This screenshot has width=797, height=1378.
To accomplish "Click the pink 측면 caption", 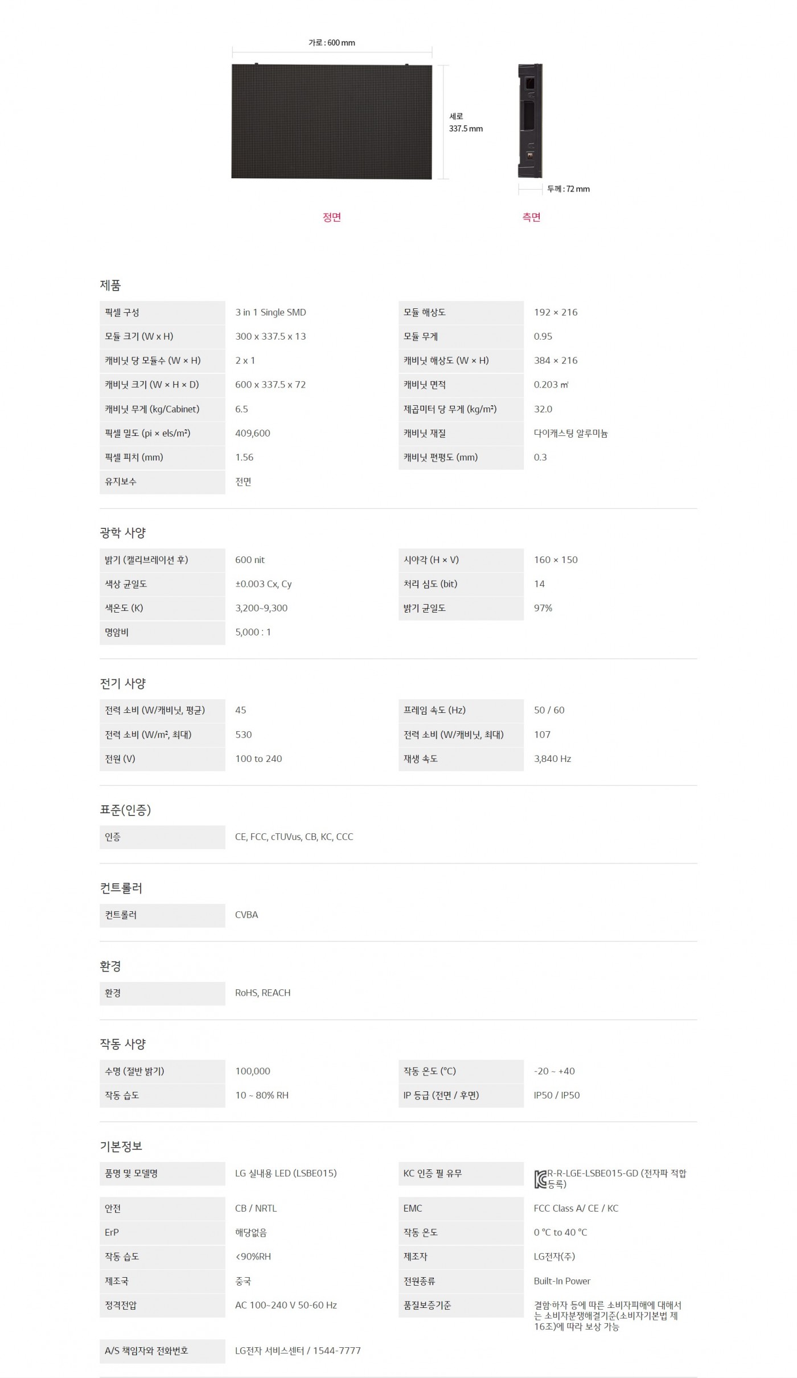I will [x=531, y=217].
